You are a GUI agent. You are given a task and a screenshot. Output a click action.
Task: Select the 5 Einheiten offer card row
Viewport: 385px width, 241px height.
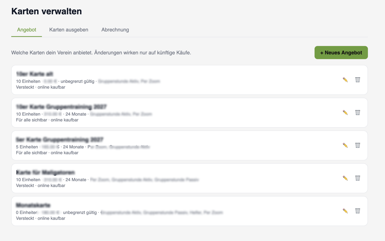click(189, 145)
